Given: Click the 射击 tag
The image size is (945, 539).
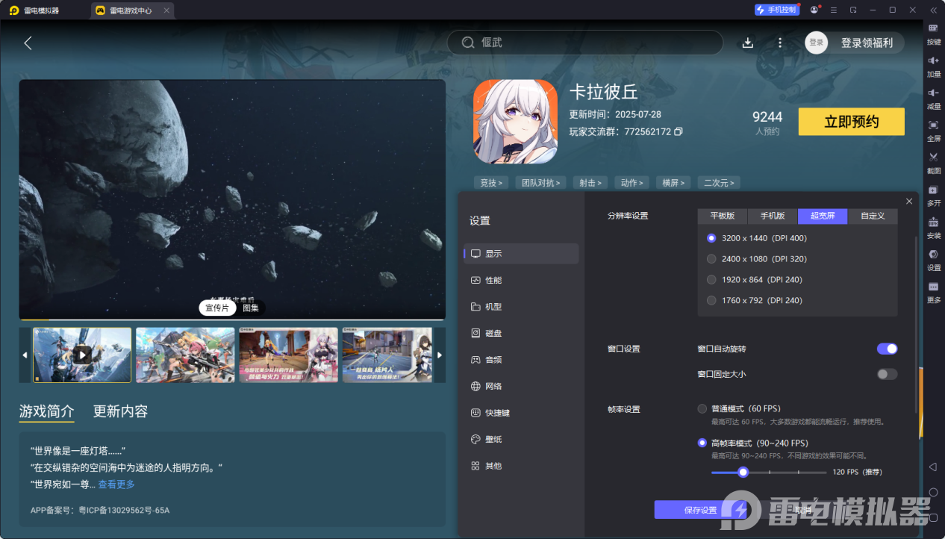Looking at the screenshot, I should coord(590,183).
